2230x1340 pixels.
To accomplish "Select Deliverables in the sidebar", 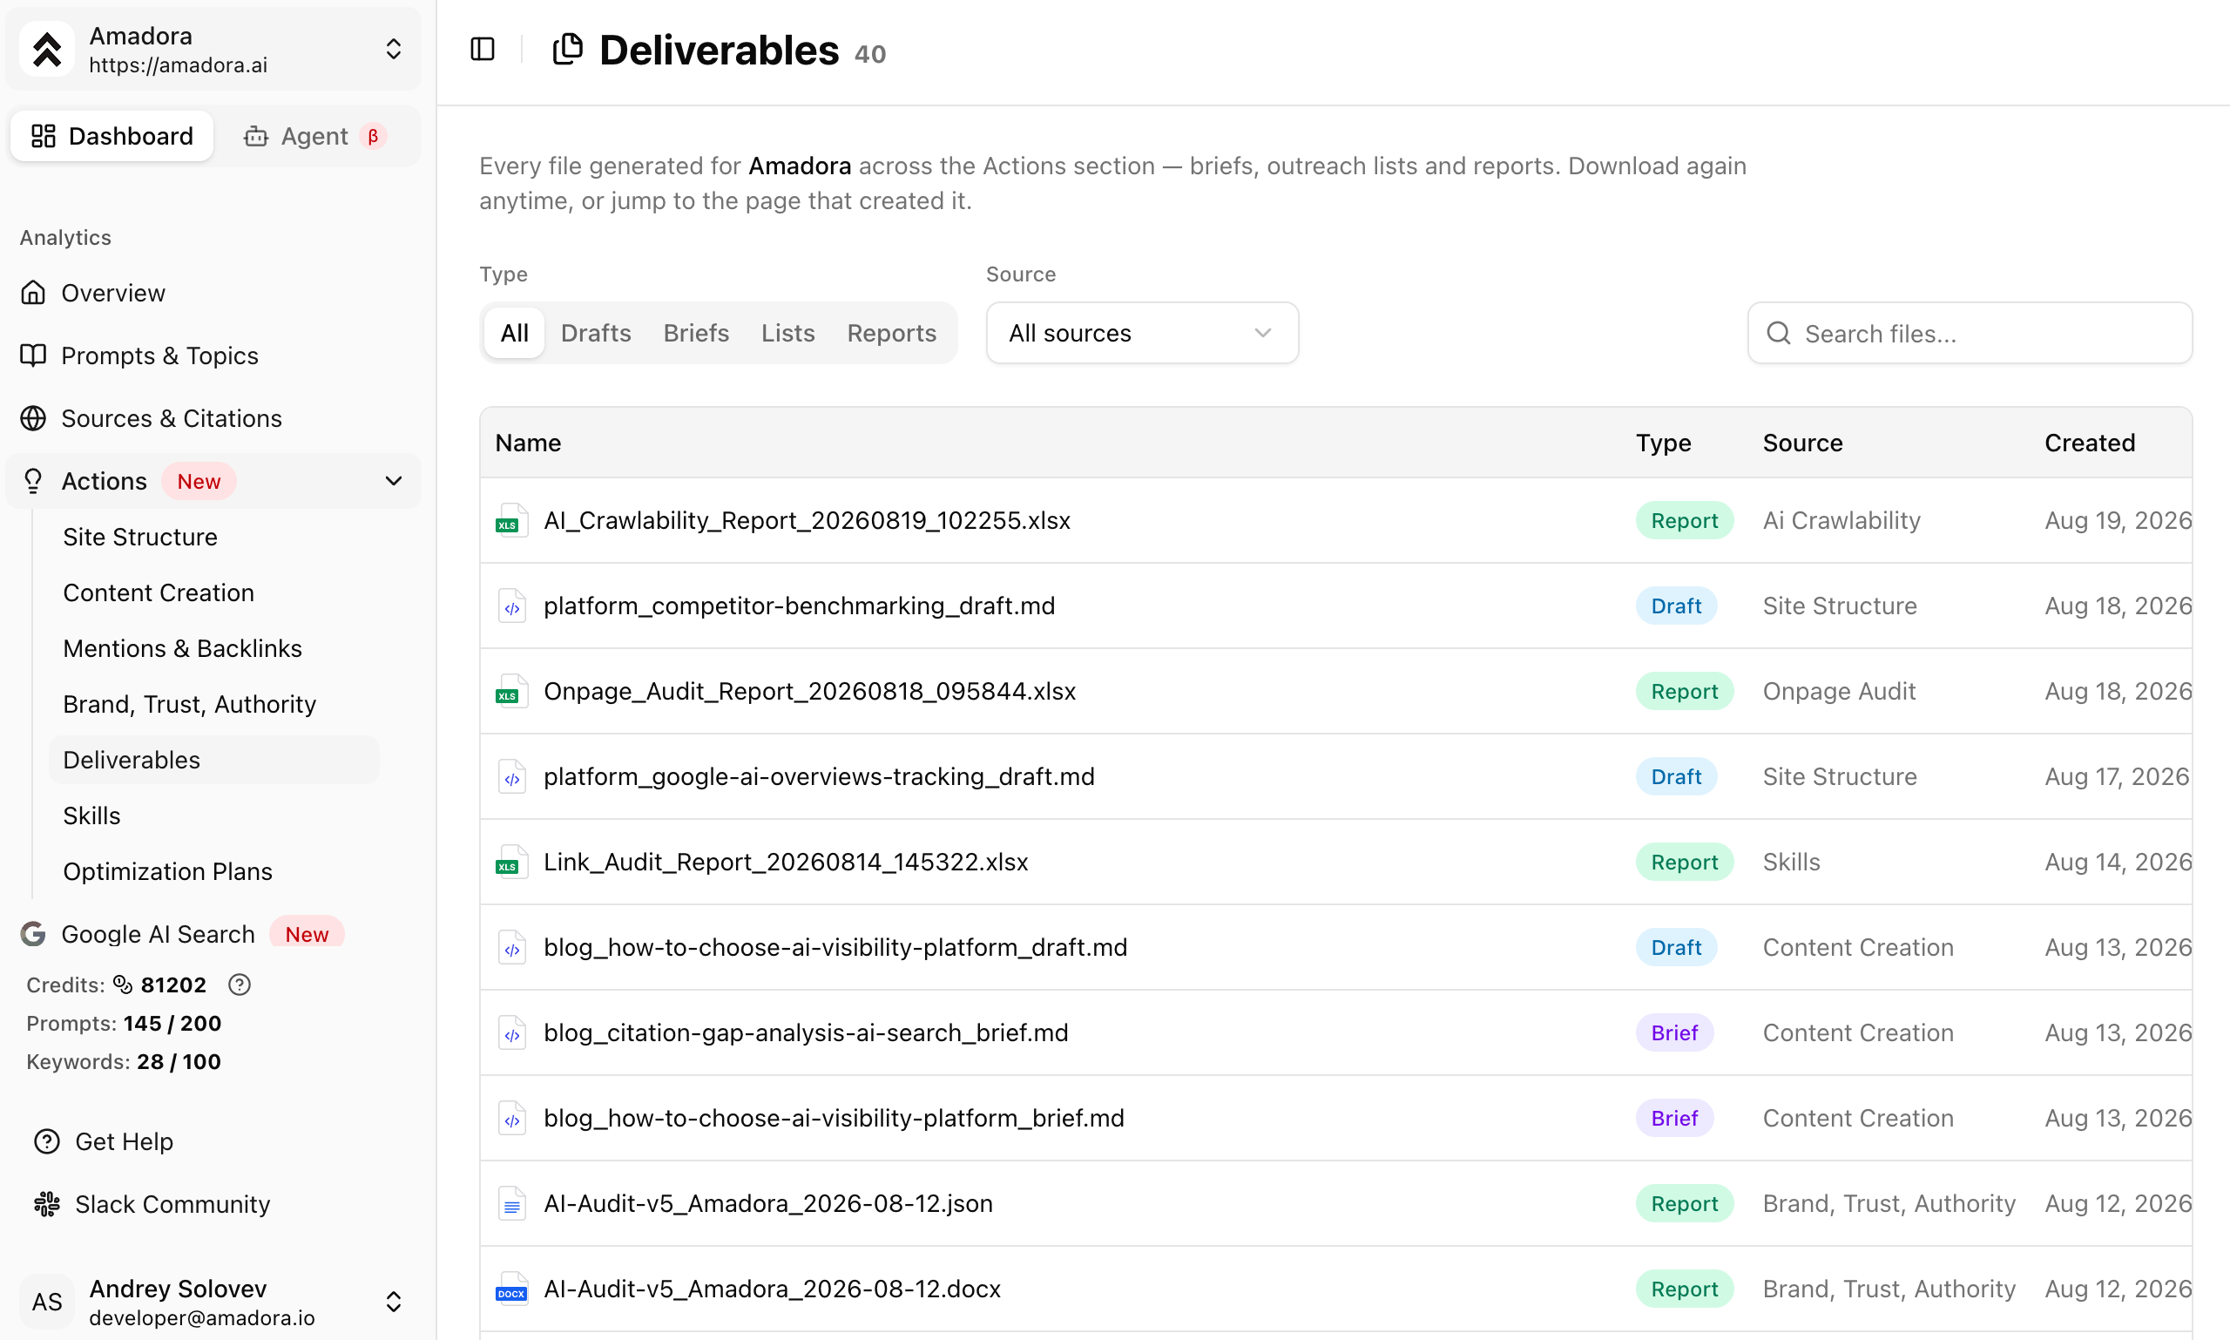I will pos(214,760).
